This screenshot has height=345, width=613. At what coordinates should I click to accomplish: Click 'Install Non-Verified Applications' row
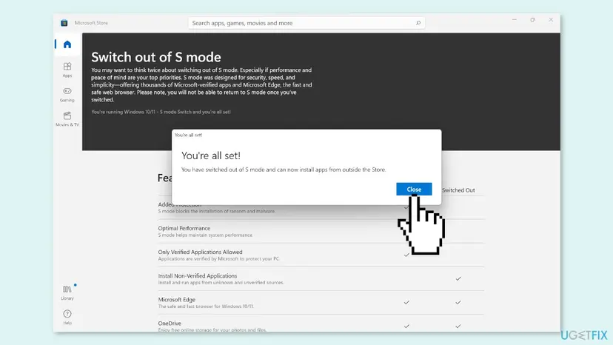(321, 279)
